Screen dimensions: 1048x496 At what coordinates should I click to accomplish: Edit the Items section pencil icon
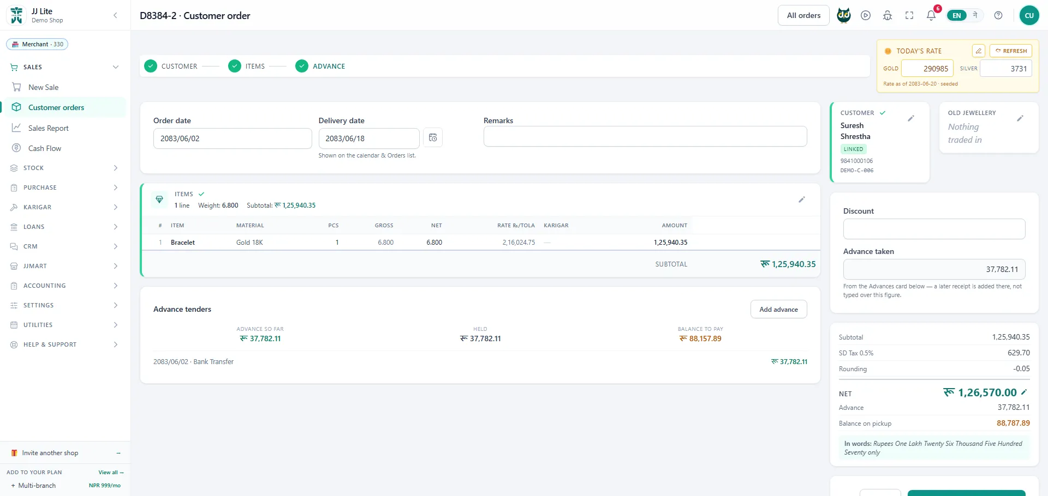tap(802, 199)
